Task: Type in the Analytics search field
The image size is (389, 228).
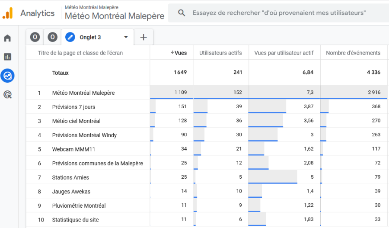Action: [x=279, y=13]
